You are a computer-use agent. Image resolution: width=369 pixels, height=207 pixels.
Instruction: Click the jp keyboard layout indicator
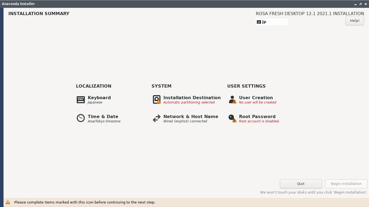272,22
